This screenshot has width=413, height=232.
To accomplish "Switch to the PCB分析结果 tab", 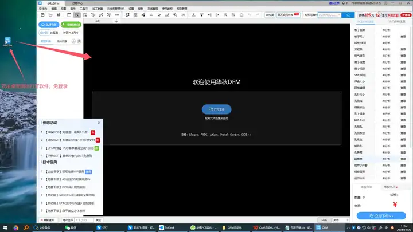I will click(x=365, y=22).
